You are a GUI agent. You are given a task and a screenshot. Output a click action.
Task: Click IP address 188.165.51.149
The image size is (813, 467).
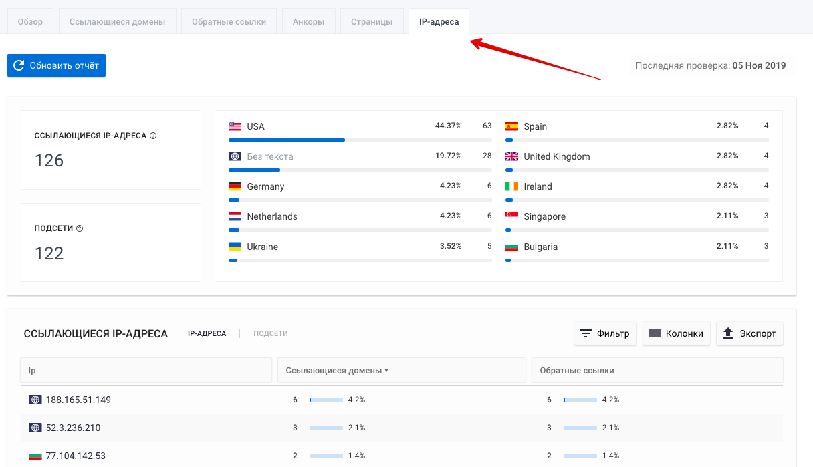tap(78, 400)
